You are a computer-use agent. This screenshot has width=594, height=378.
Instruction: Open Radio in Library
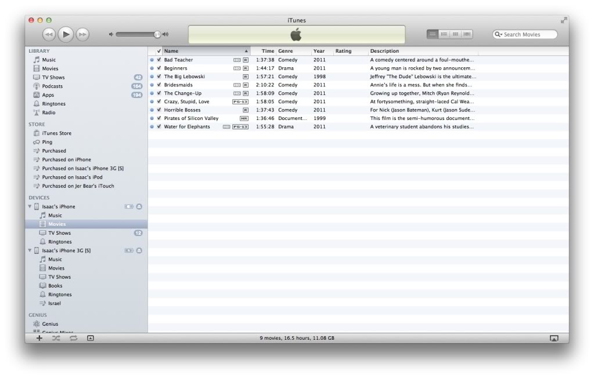coord(49,112)
